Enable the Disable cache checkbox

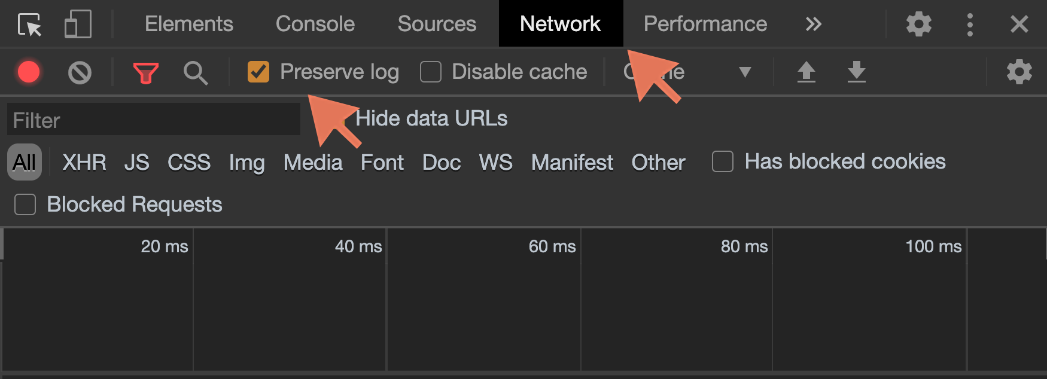coord(431,72)
